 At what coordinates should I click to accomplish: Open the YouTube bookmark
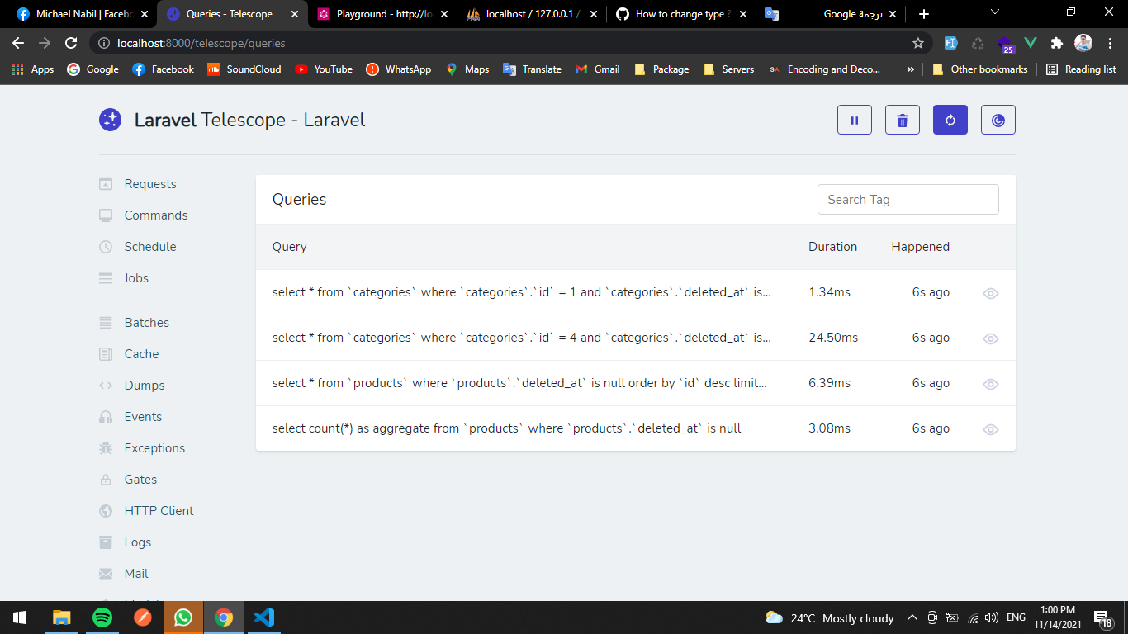(x=324, y=69)
